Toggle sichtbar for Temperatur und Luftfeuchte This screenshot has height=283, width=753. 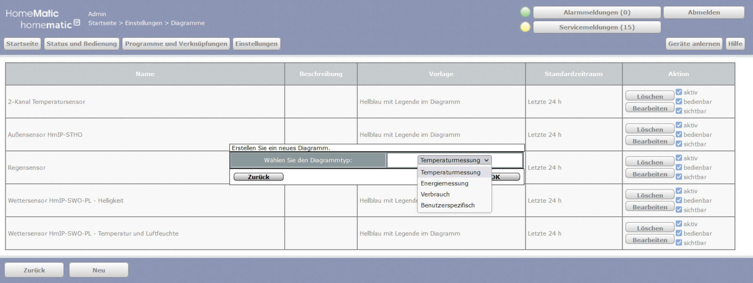(679, 243)
